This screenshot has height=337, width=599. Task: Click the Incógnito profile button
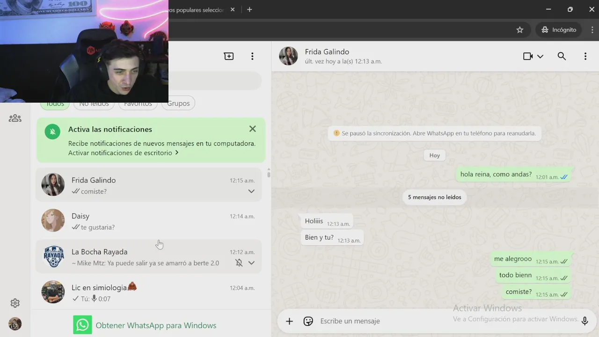point(559,29)
